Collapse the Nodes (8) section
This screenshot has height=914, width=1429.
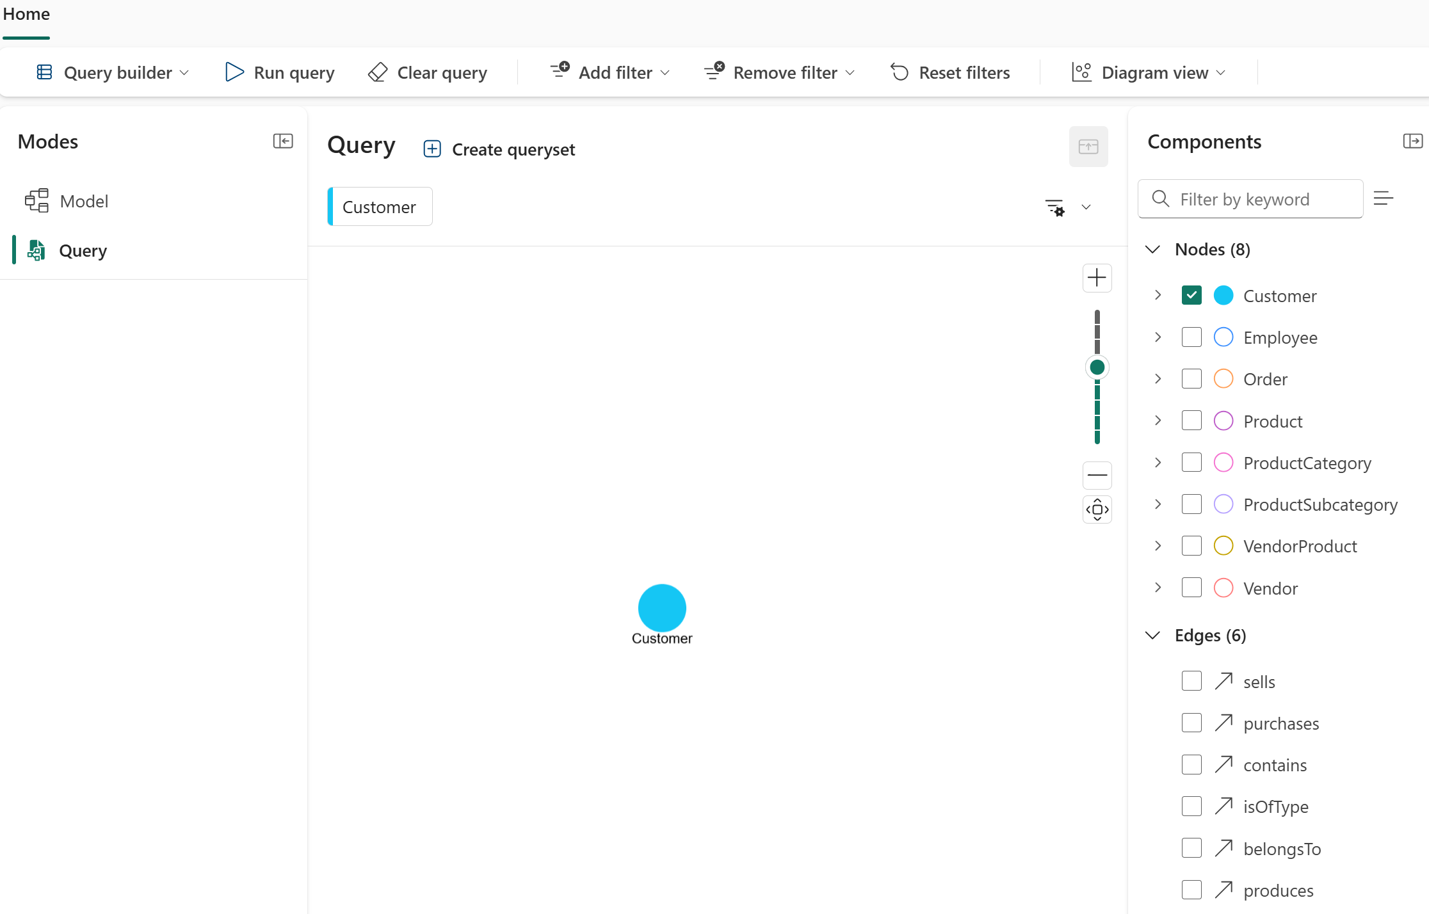point(1152,250)
